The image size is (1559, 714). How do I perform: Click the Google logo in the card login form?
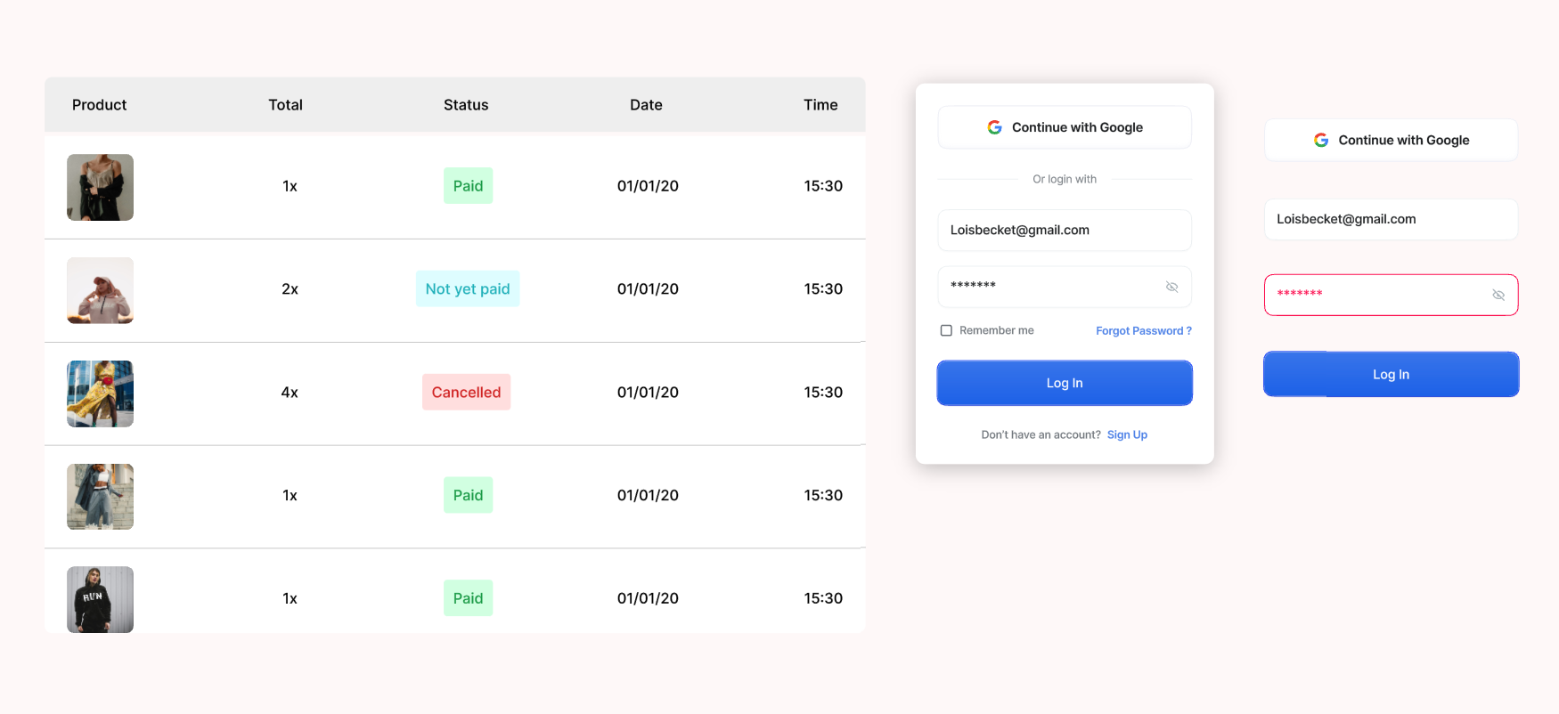[x=994, y=127]
